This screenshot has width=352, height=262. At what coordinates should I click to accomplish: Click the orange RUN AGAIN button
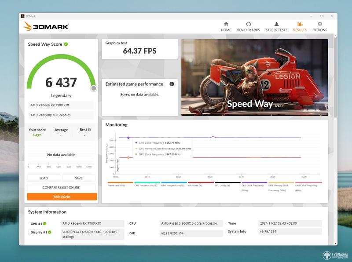click(62, 197)
